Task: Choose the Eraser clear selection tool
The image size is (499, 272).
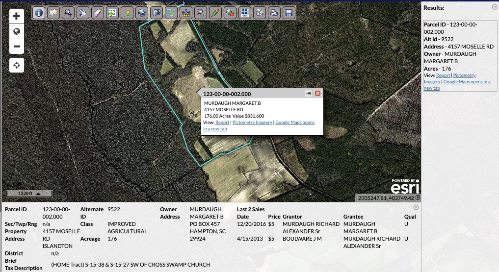Action: [x=97, y=13]
